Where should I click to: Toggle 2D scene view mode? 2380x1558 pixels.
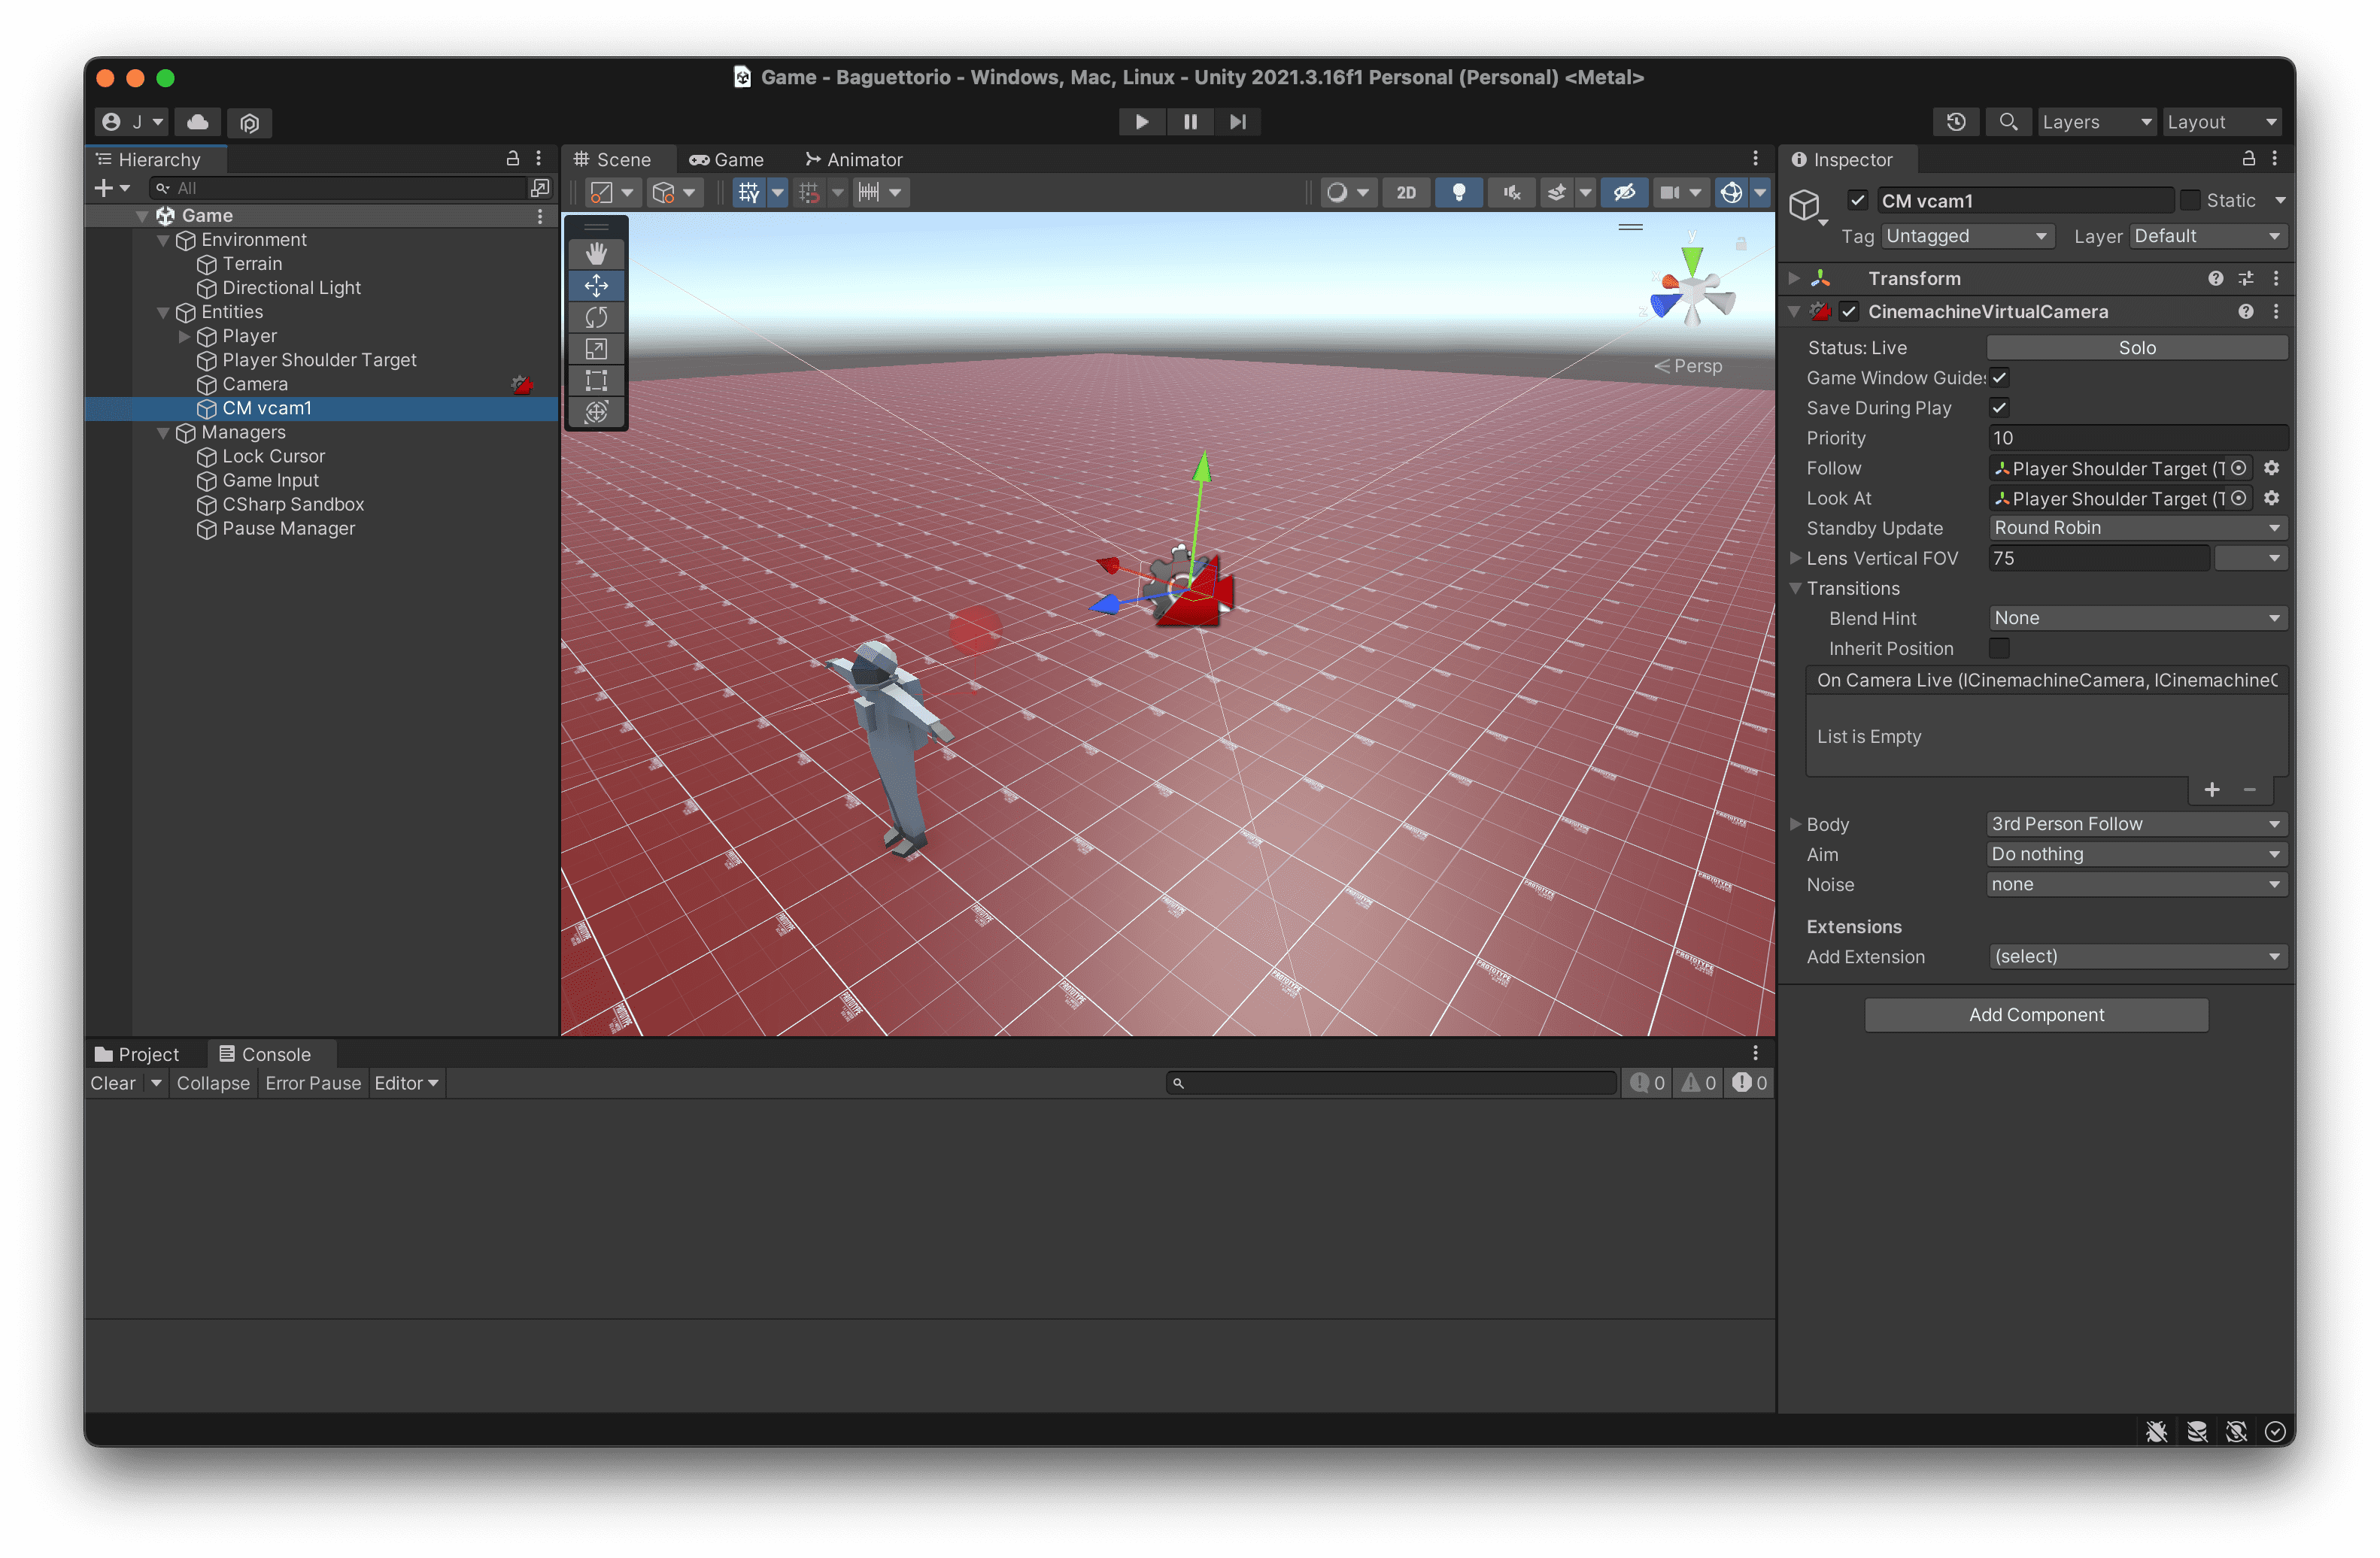pos(1405,192)
